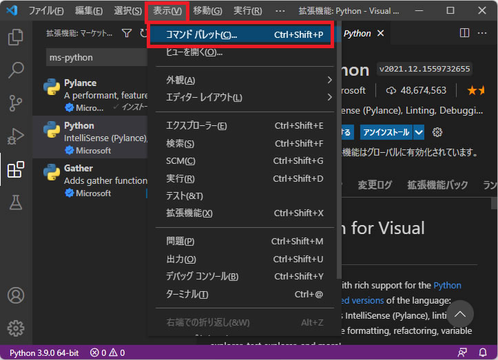This screenshot has height=360, width=498.
Task: Click the Python 3.9.0 64-bit interpreter status
Action: click(44, 352)
